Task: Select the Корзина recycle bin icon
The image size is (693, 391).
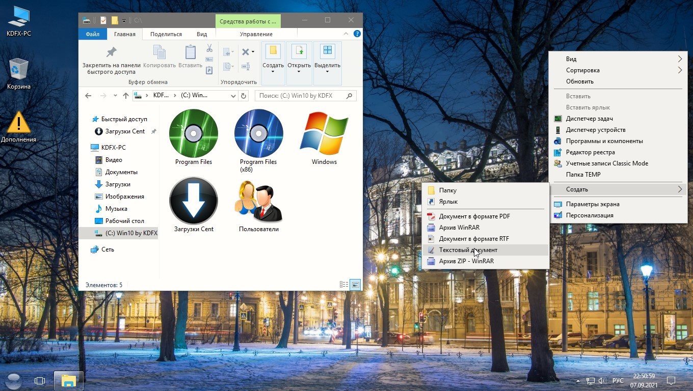Action: [x=19, y=73]
